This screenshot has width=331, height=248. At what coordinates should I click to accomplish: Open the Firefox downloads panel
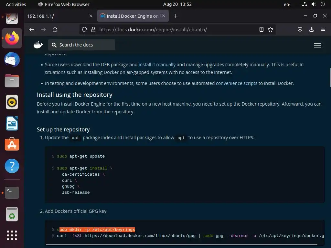(311, 29)
